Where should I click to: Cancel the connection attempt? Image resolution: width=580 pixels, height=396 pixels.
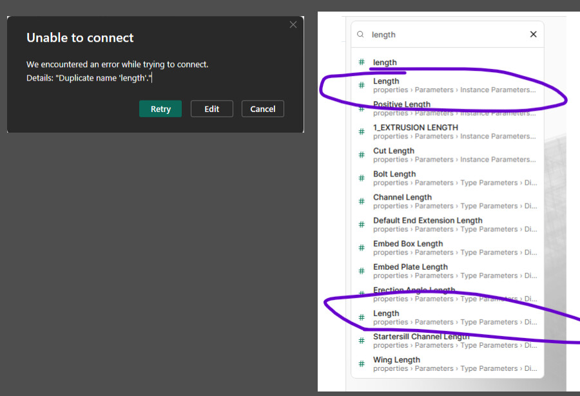(x=262, y=109)
